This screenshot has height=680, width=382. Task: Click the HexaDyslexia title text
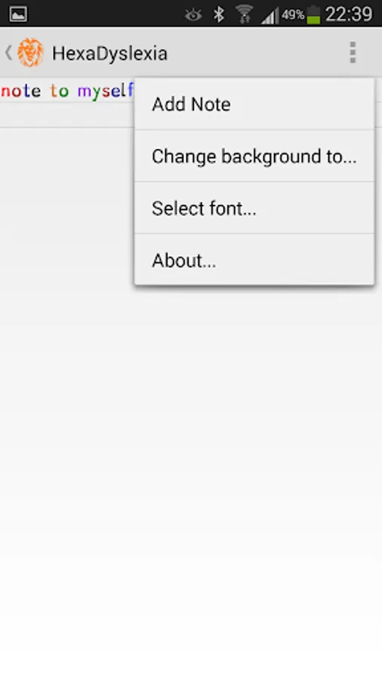(x=109, y=54)
